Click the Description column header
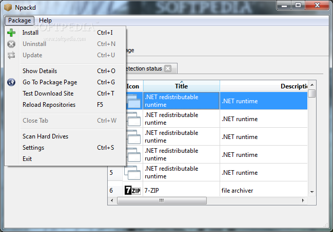333x232 pixels. pyautogui.click(x=264, y=86)
